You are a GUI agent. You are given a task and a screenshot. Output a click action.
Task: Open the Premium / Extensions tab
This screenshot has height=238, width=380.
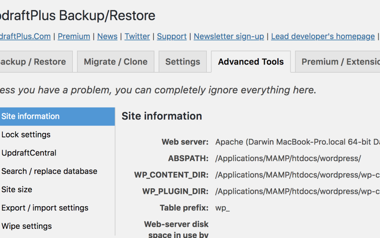pyautogui.click(x=337, y=62)
